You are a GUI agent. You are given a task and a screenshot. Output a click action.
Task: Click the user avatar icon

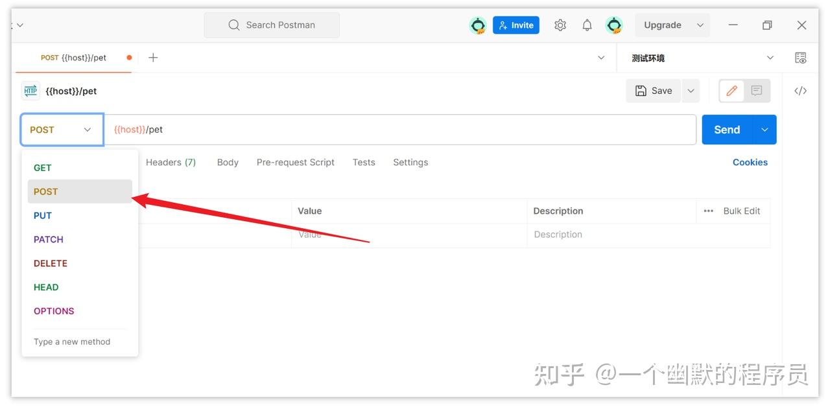click(x=614, y=25)
